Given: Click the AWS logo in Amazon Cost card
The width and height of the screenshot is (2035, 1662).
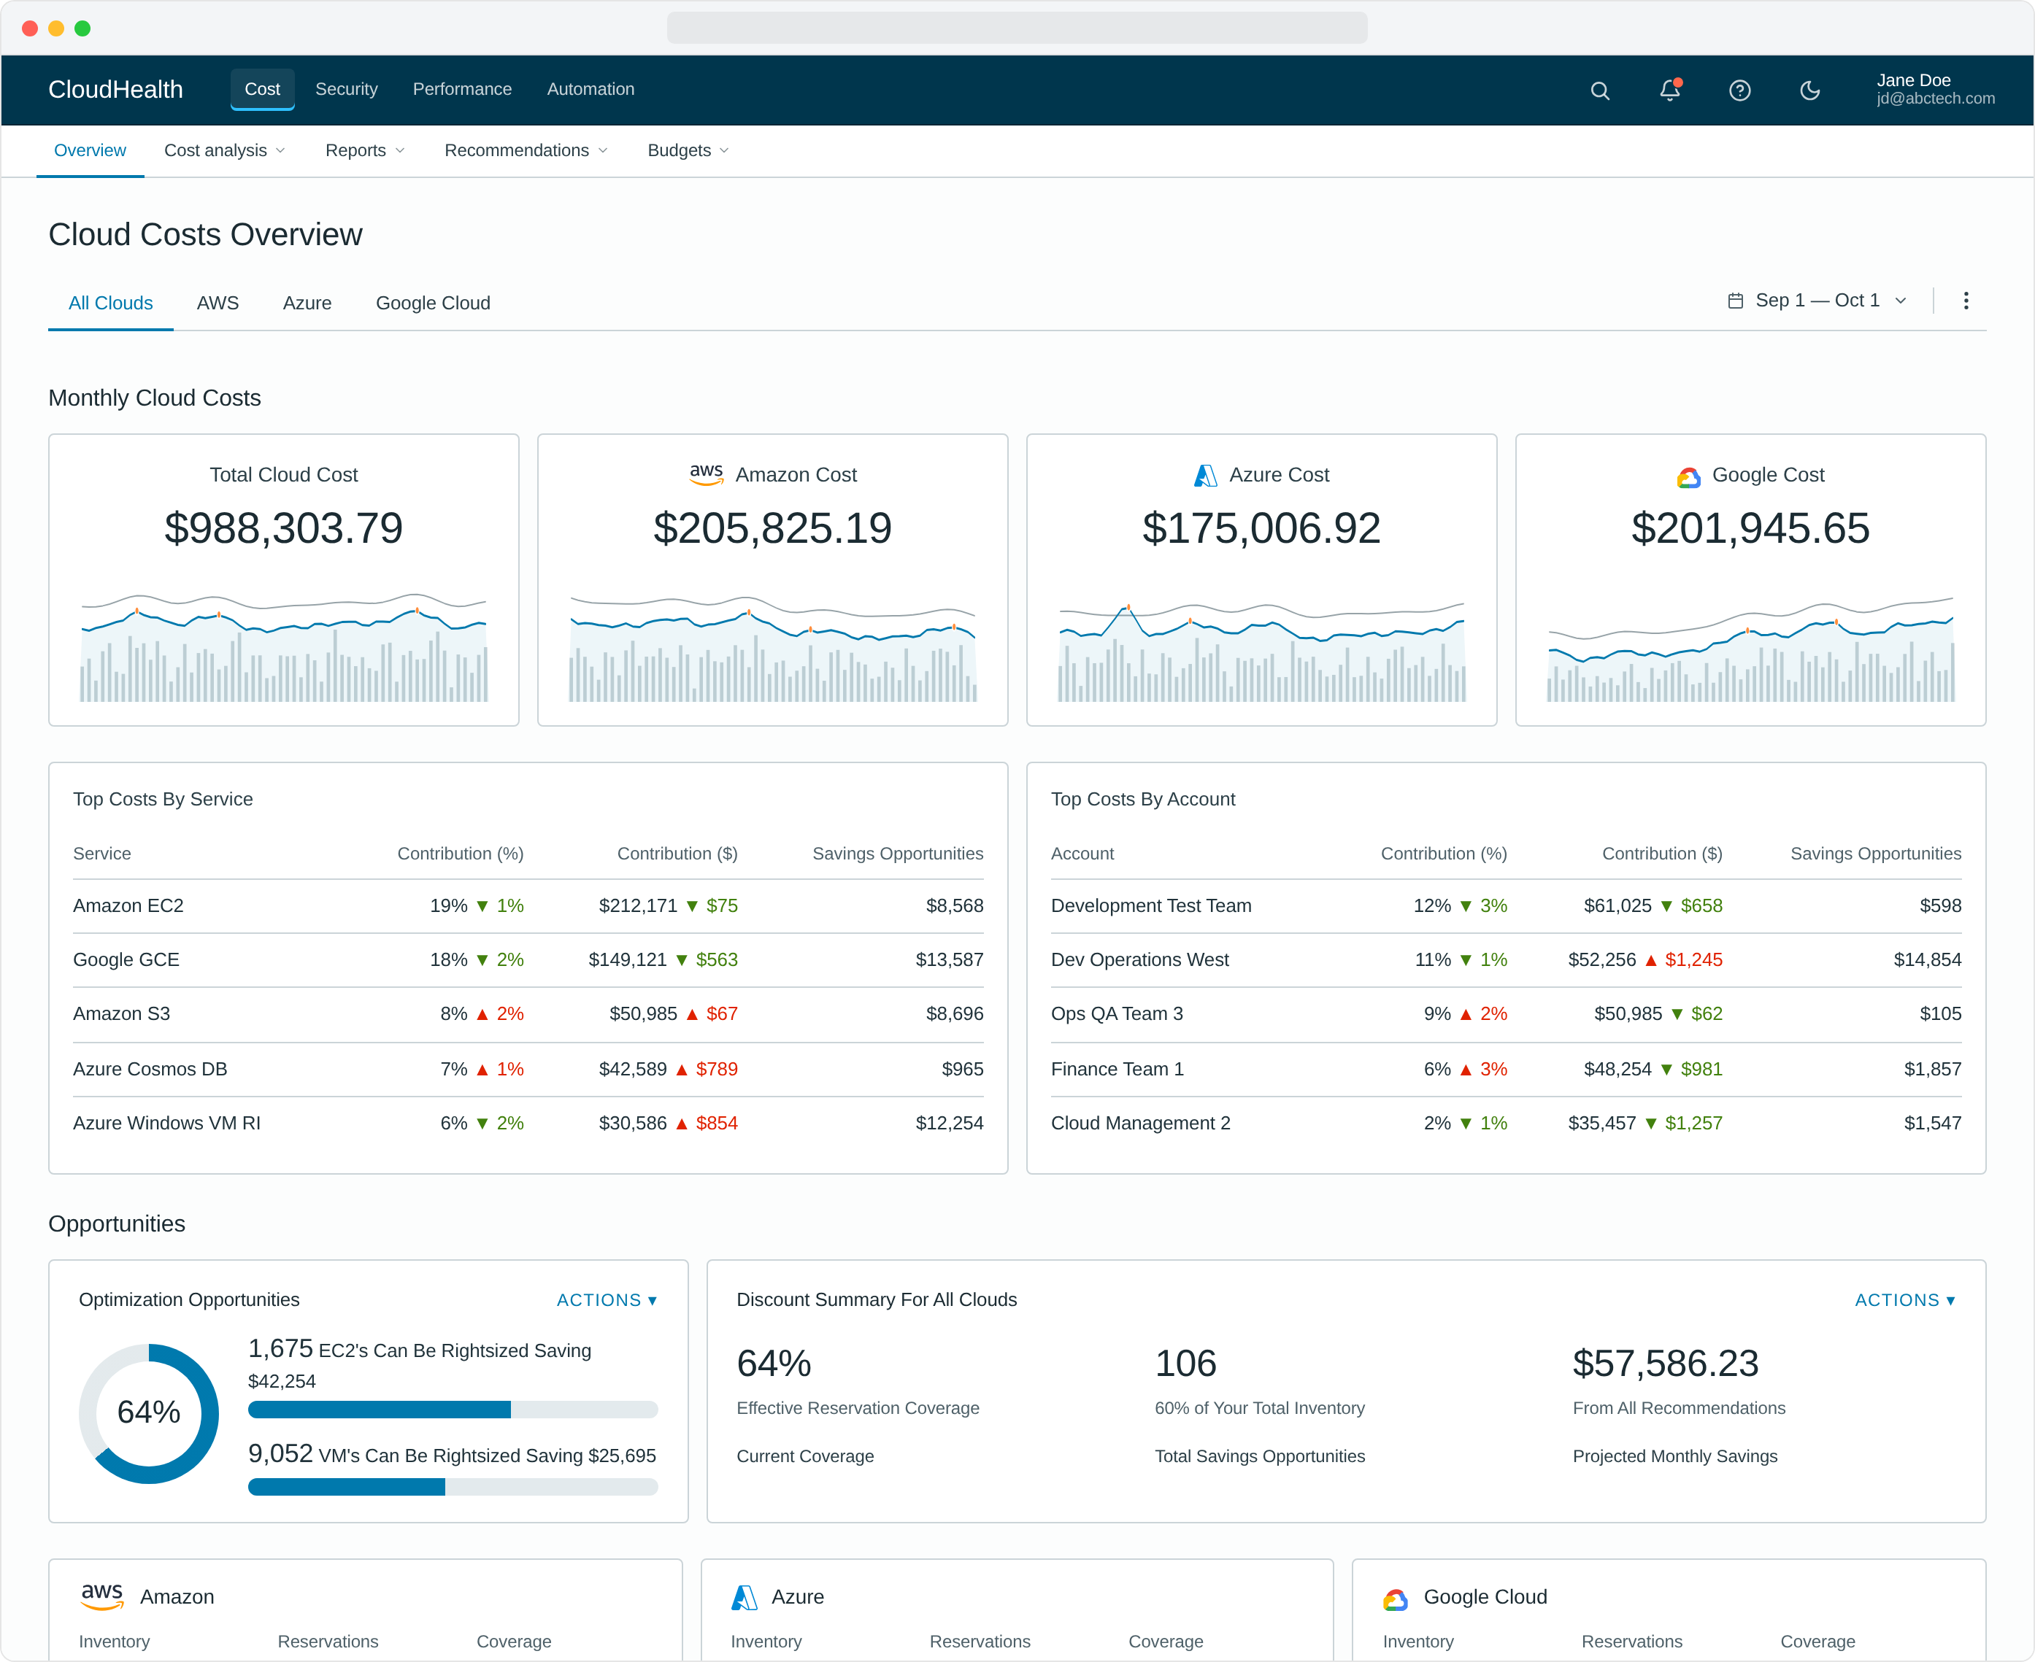Looking at the screenshot, I should pyautogui.click(x=707, y=475).
